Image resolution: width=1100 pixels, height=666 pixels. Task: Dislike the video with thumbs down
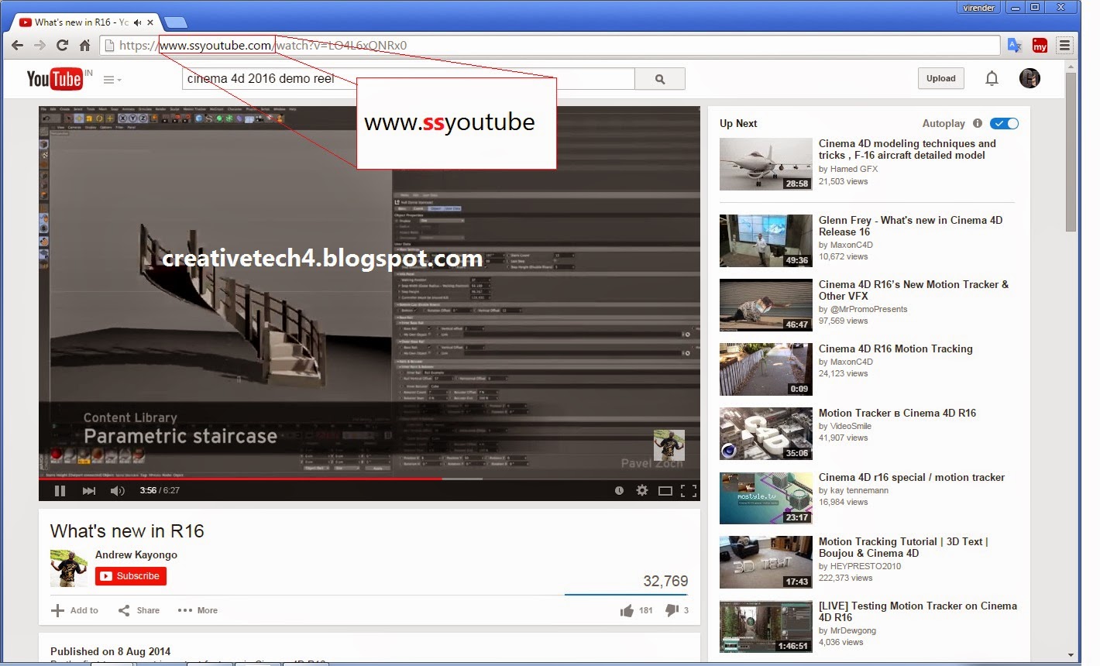click(672, 610)
